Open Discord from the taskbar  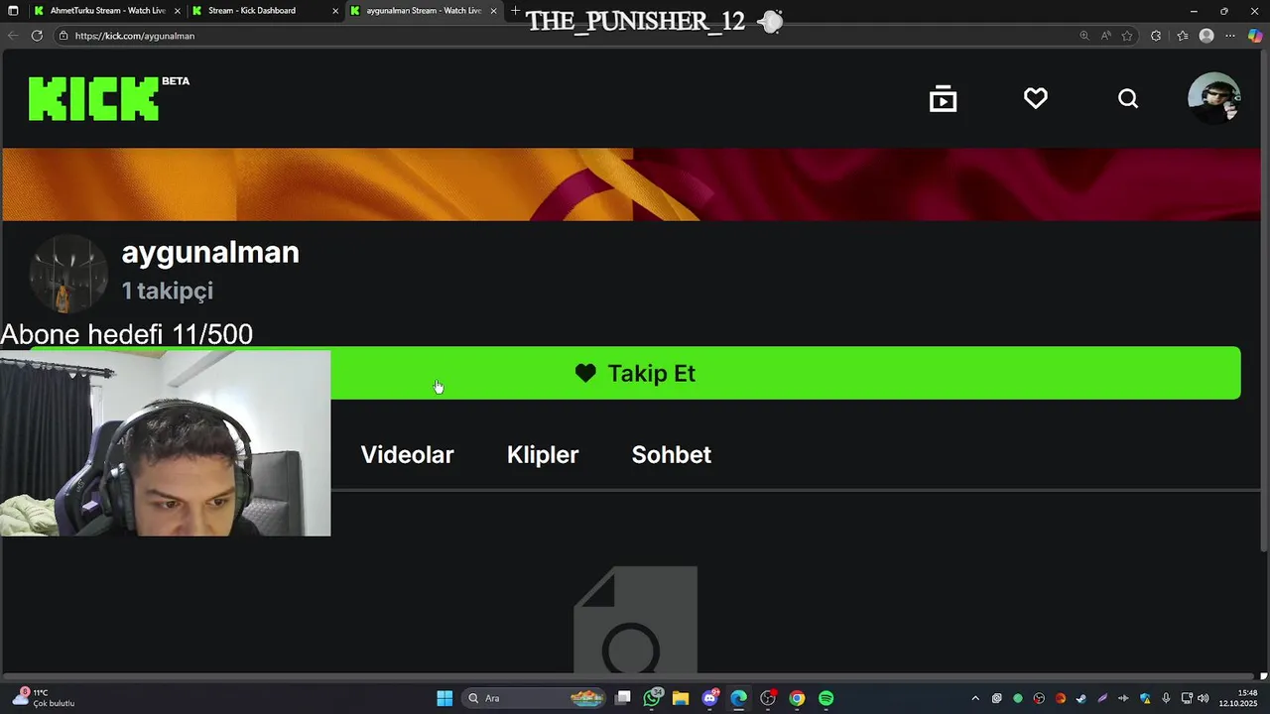pos(709,698)
